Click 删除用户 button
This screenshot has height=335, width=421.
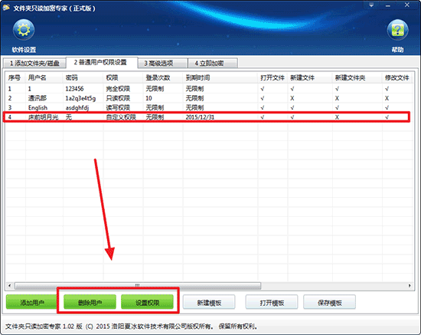[x=90, y=303]
